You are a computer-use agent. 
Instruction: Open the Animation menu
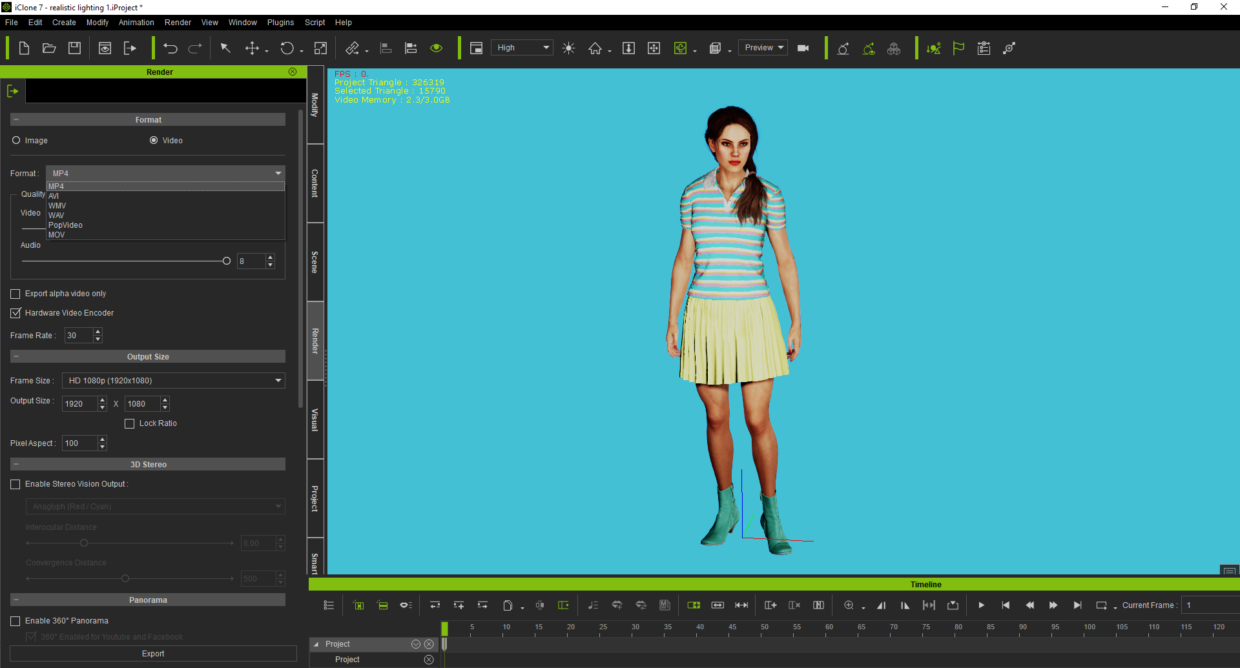pos(136,23)
